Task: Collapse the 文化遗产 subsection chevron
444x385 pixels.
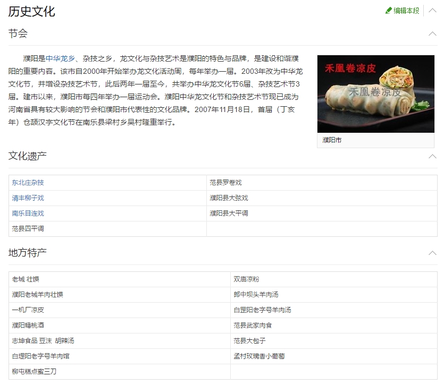Action: click(432, 156)
